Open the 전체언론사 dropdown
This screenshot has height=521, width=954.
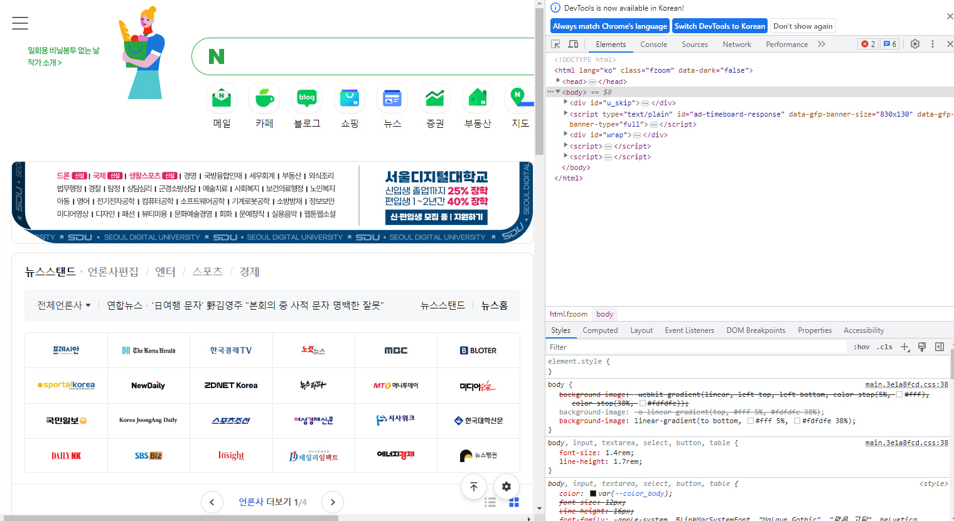click(x=64, y=305)
